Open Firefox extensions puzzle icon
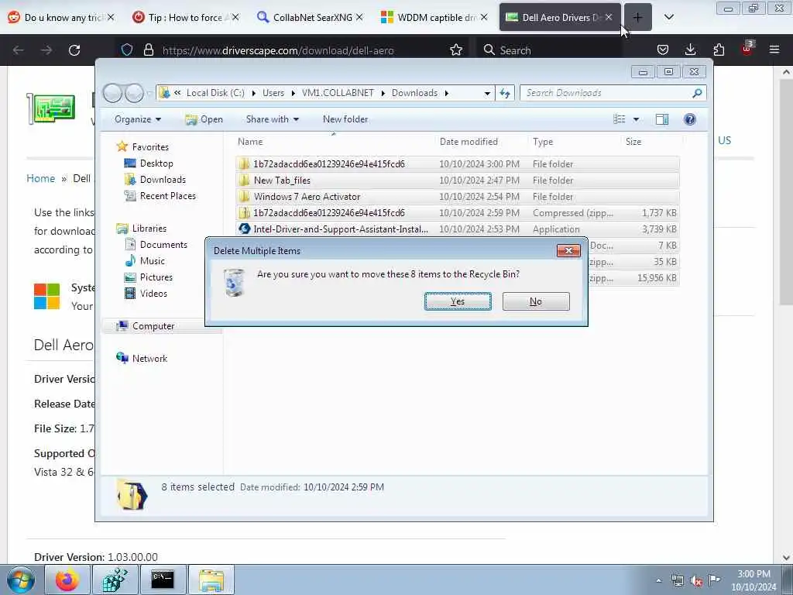This screenshot has height=595, width=793. pos(718,50)
